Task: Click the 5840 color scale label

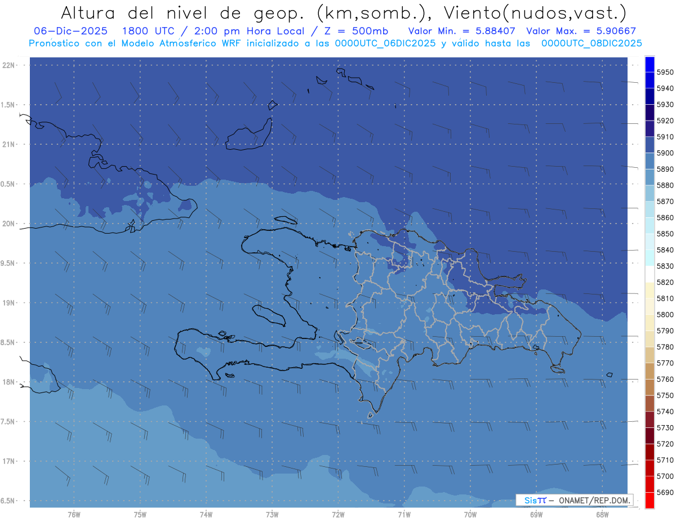Action: coord(665,250)
